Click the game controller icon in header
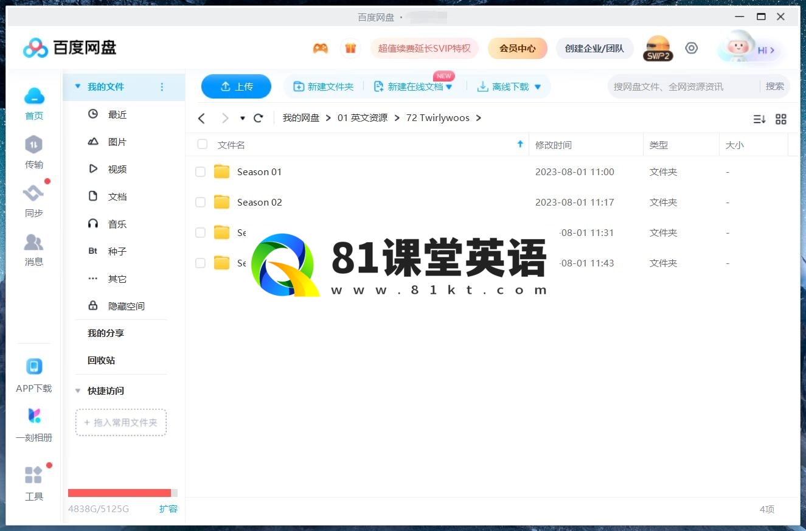The image size is (806, 531). click(321, 49)
